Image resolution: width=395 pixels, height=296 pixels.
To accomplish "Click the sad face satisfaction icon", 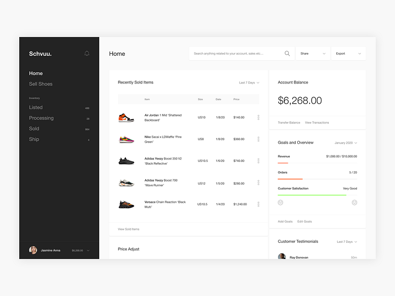I will point(280,202).
